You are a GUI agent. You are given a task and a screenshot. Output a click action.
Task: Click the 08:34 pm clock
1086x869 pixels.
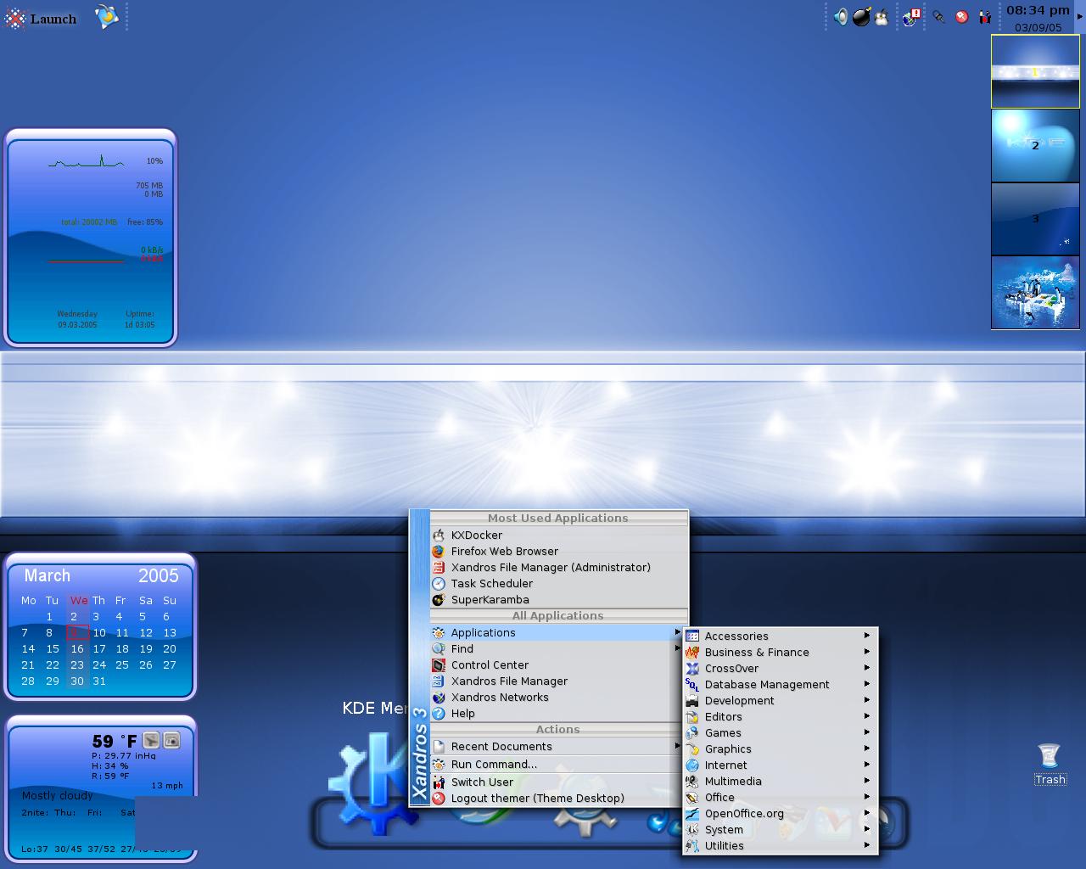1038,10
